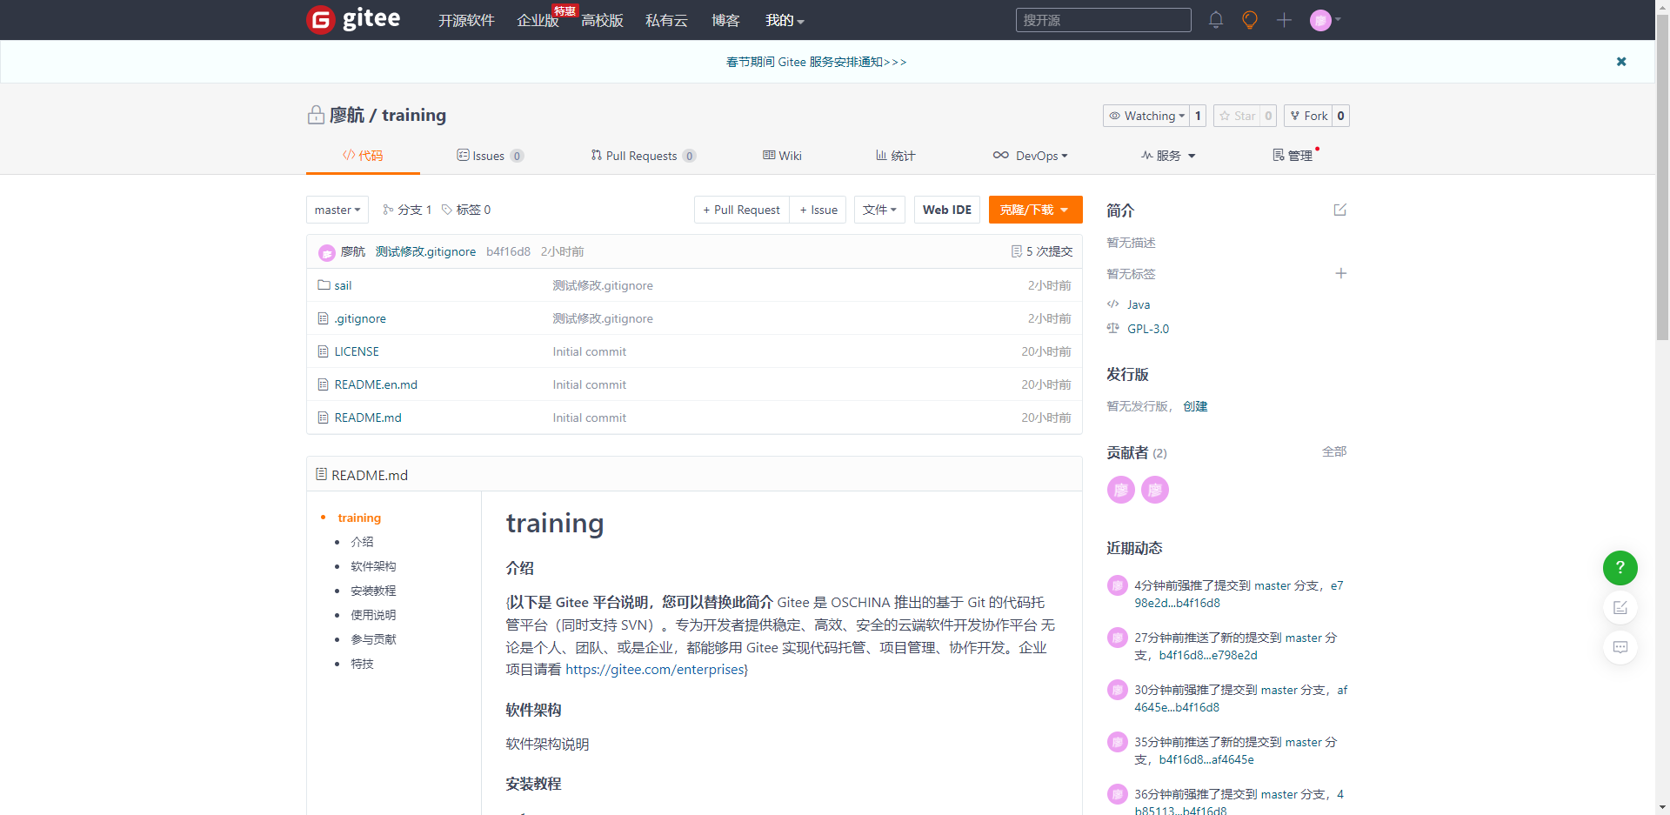This screenshot has width=1670, height=815.
Task: Click the GPL-3.0 license link
Action: click(x=1148, y=329)
